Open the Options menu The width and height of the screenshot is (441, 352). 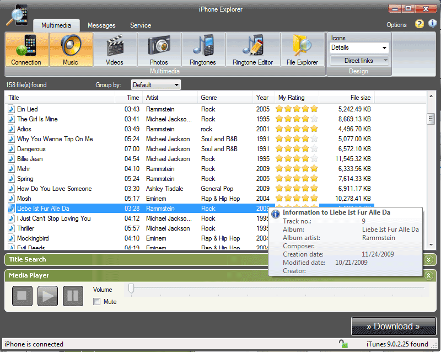(396, 25)
